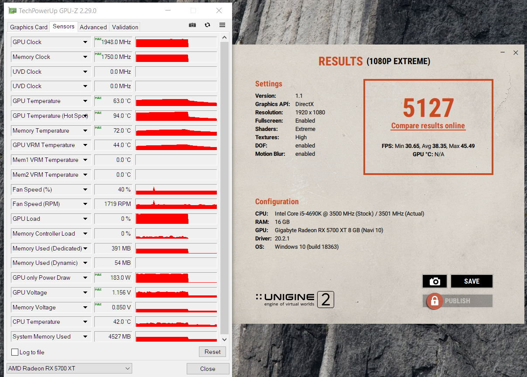
Task: Open the GPU VRM Temperature dropdown
Action: pos(85,145)
